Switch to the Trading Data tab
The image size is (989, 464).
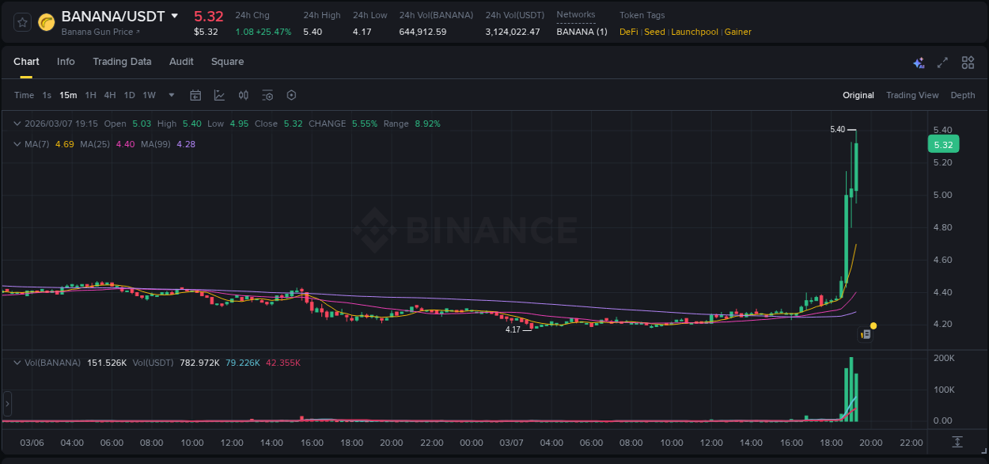(122, 62)
